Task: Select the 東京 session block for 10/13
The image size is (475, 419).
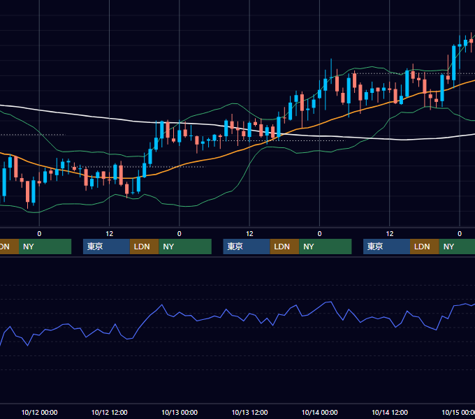Action: 247,247
